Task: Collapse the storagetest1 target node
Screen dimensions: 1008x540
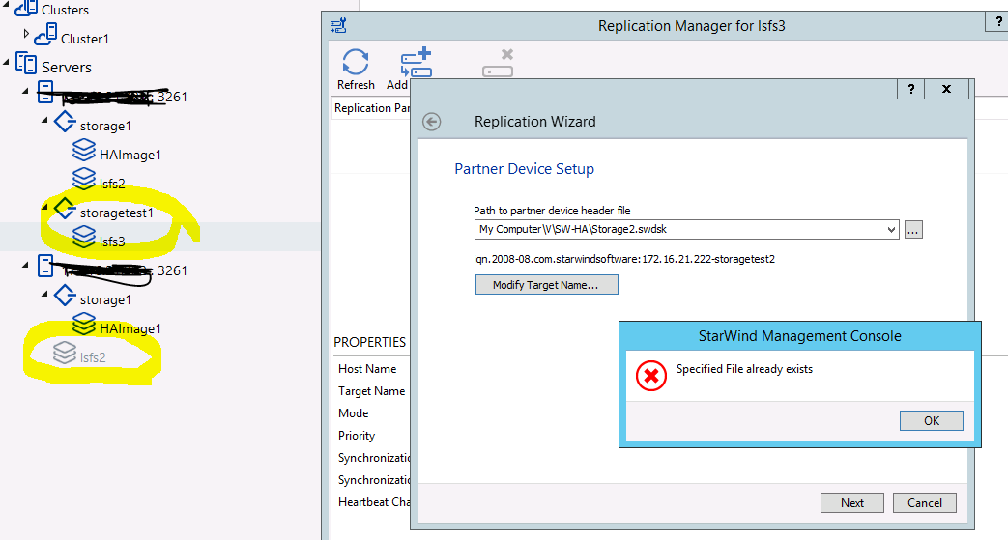Action: pos(45,208)
